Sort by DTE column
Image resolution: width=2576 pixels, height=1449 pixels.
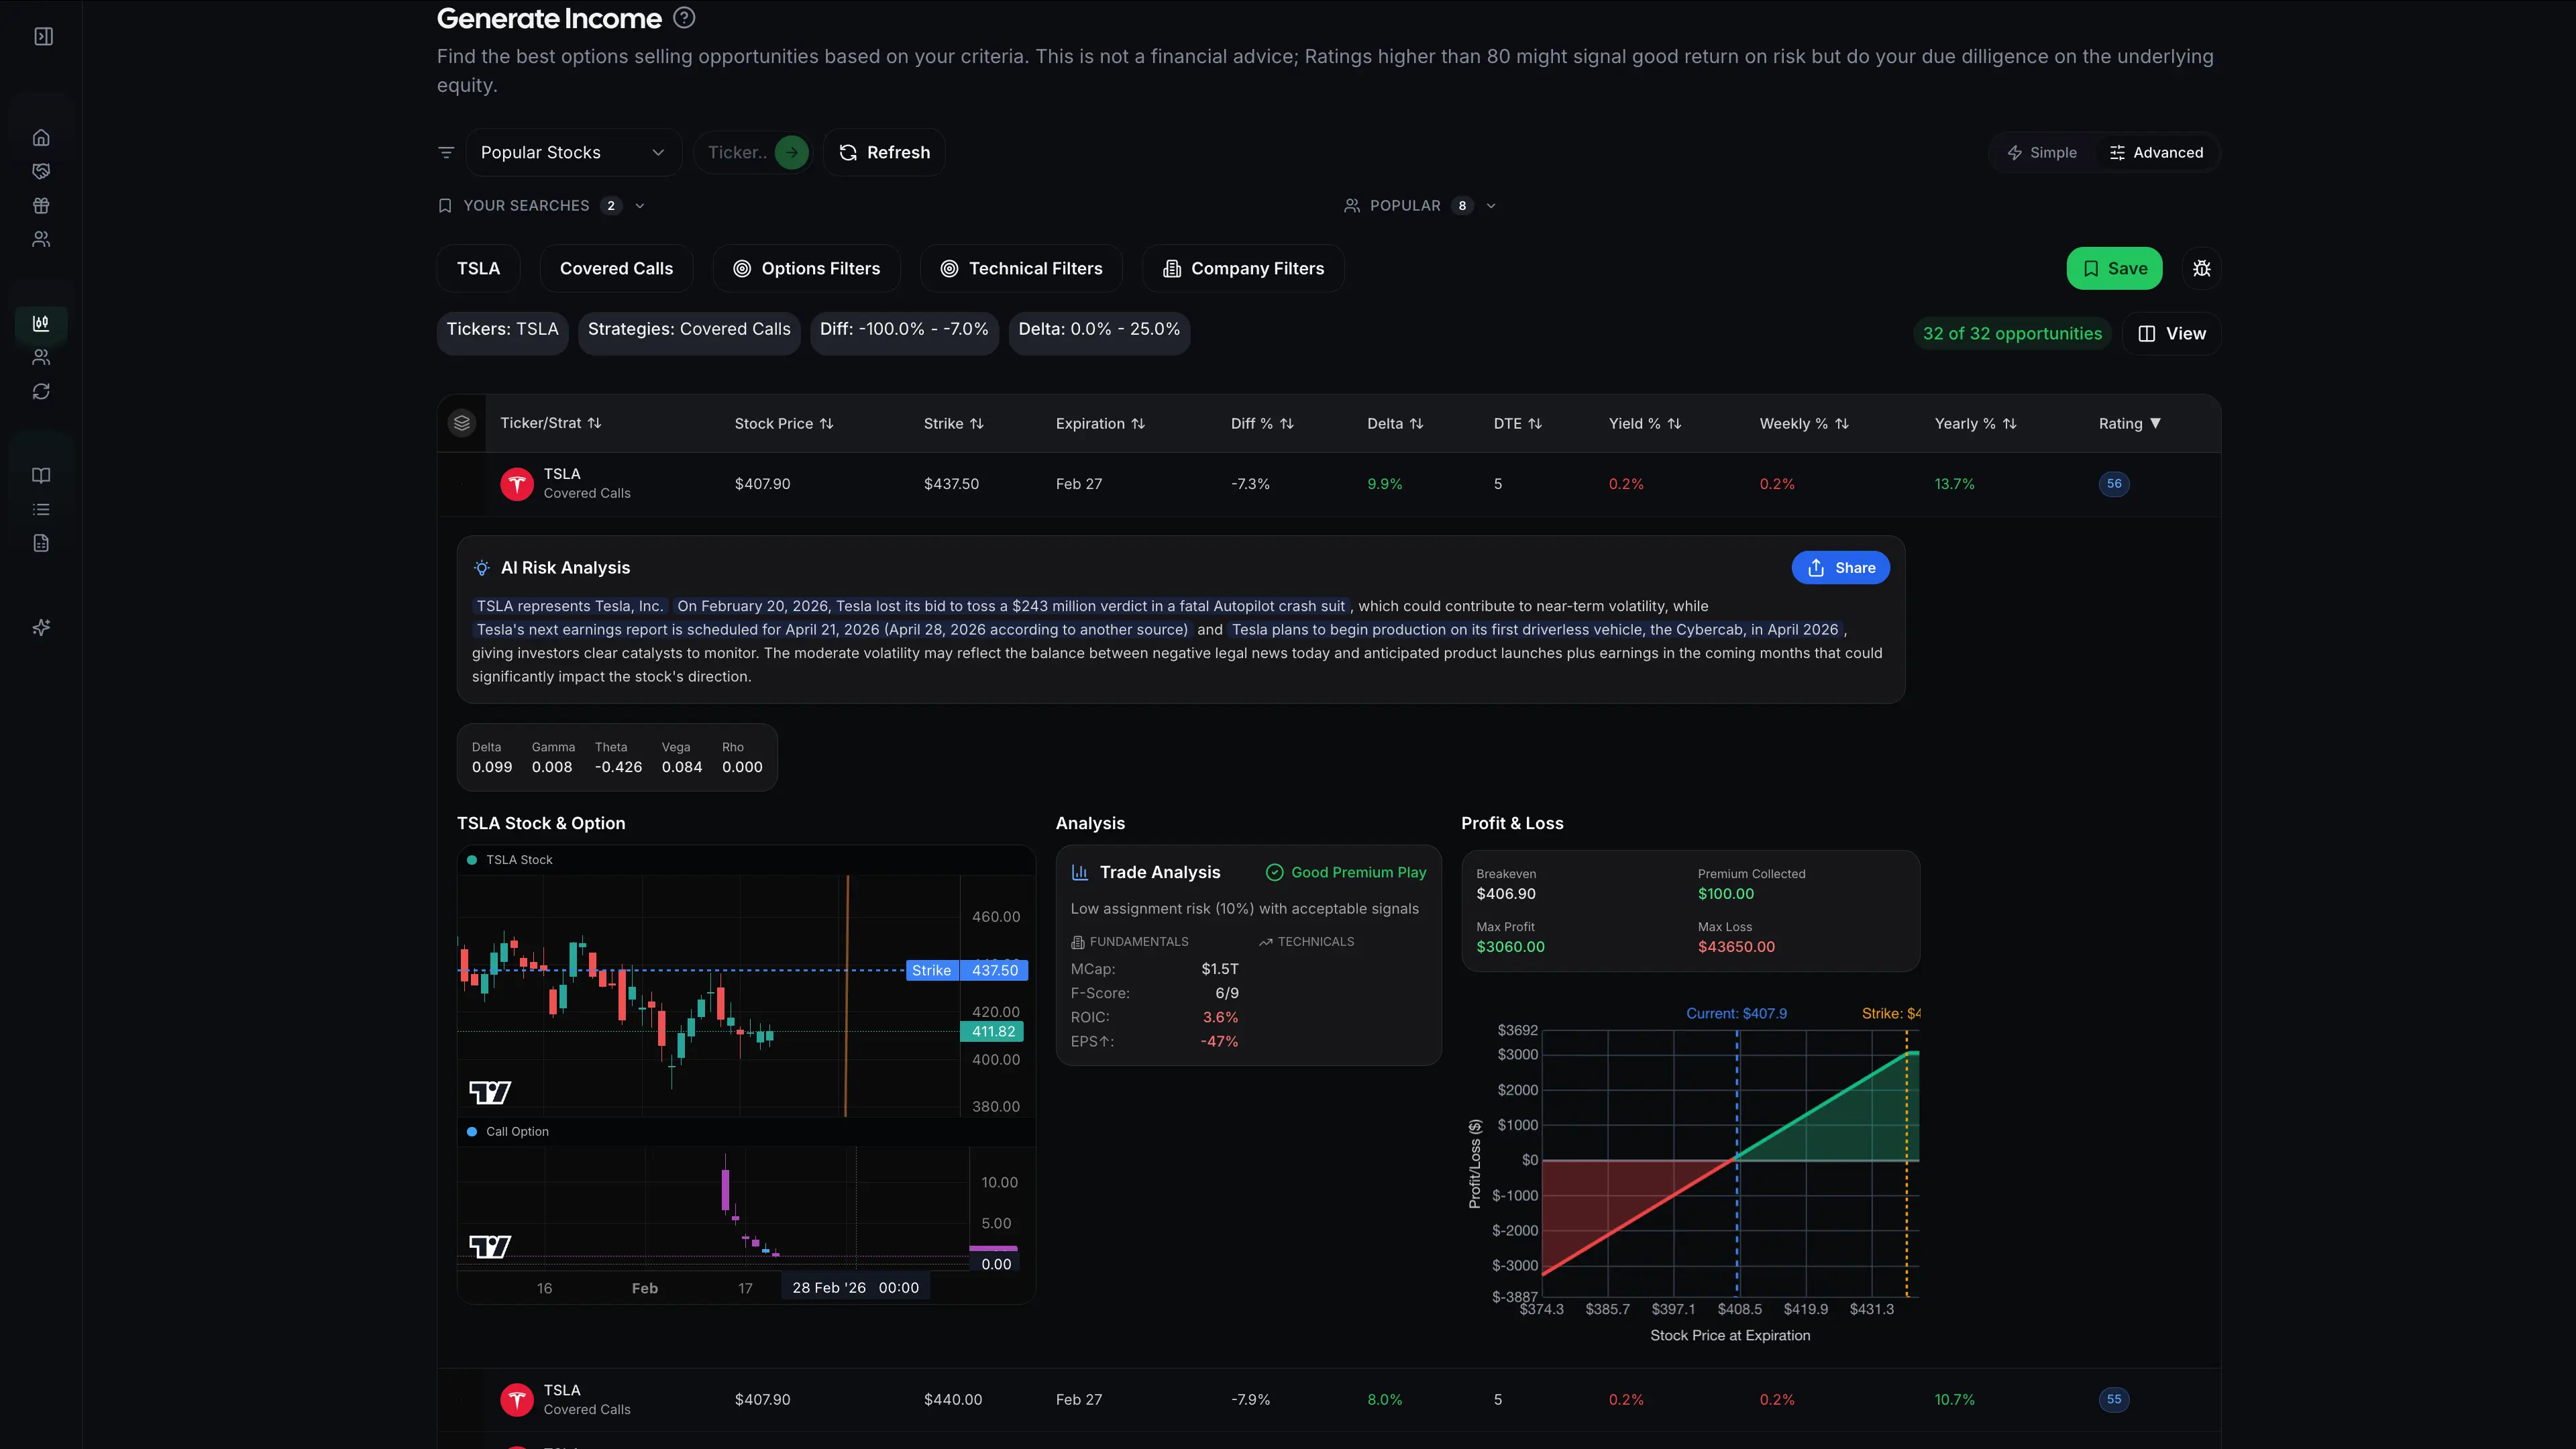[x=1518, y=424]
